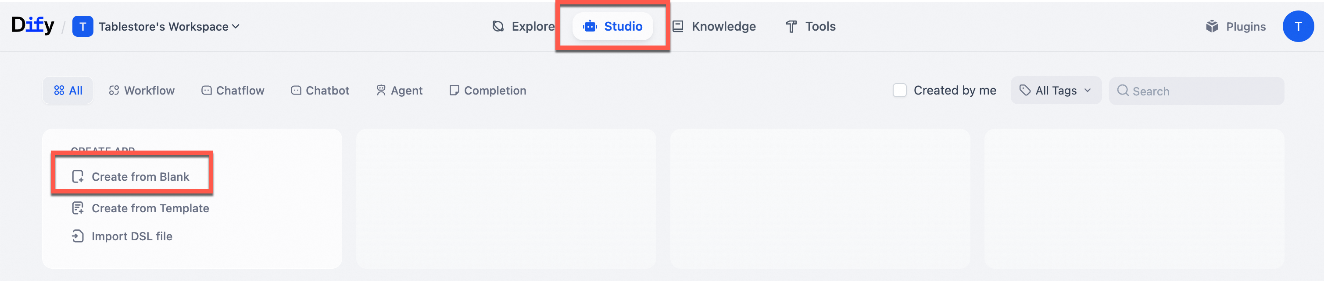Filter apps by Chatflow
Image resolution: width=1324 pixels, height=281 pixels.
pyautogui.click(x=233, y=91)
